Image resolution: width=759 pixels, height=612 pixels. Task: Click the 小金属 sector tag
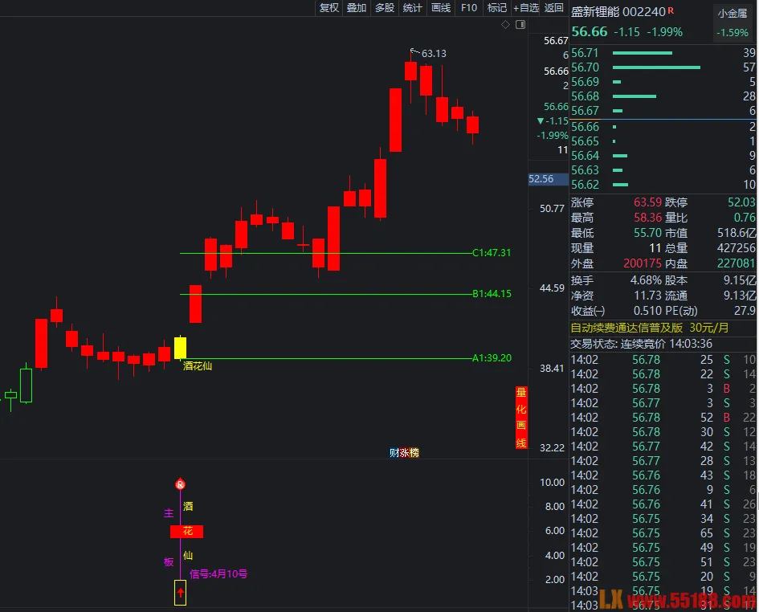coord(732,14)
